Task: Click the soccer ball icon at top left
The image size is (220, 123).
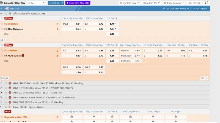Action: coord(1,3)
